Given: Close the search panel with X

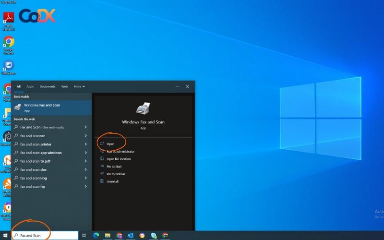Looking at the screenshot, I should (x=187, y=86).
